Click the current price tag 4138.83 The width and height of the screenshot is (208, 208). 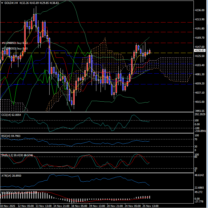click(x=200, y=51)
